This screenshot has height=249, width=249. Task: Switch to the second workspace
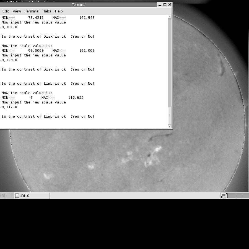(231, 196)
